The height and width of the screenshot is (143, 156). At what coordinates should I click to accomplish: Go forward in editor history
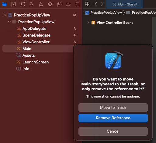[102, 4]
